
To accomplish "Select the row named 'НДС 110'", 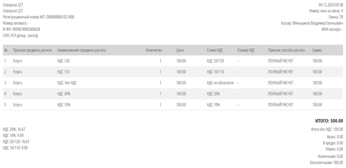I will click(x=173, y=72).
